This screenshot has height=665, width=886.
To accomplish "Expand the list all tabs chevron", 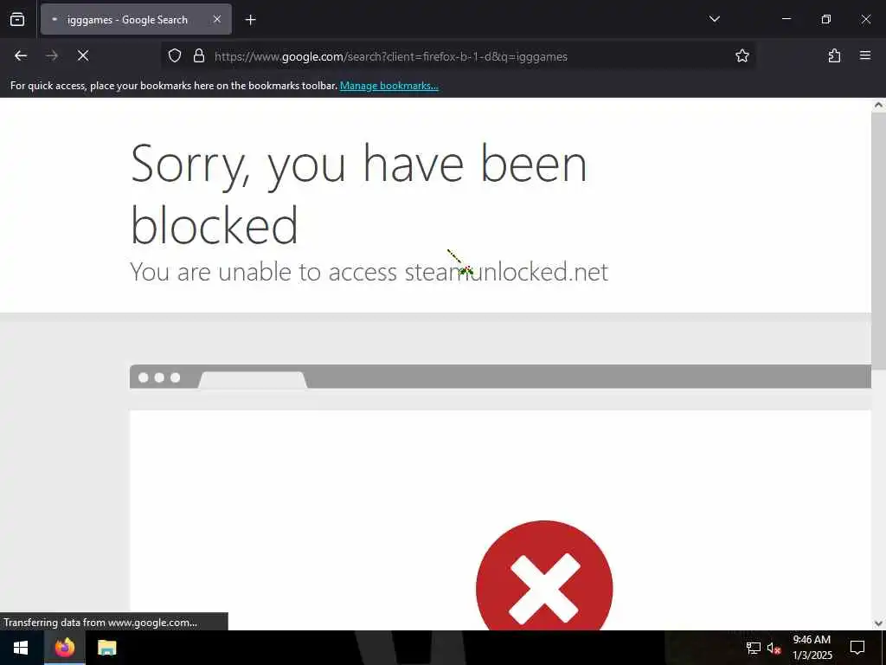I will click(x=714, y=19).
